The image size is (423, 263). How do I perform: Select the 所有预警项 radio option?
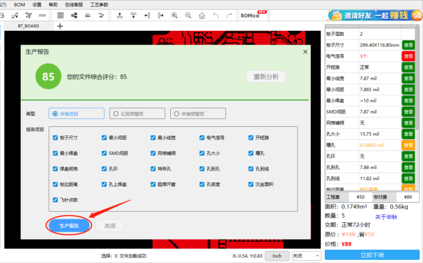pyautogui.click(x=198, y=114)
